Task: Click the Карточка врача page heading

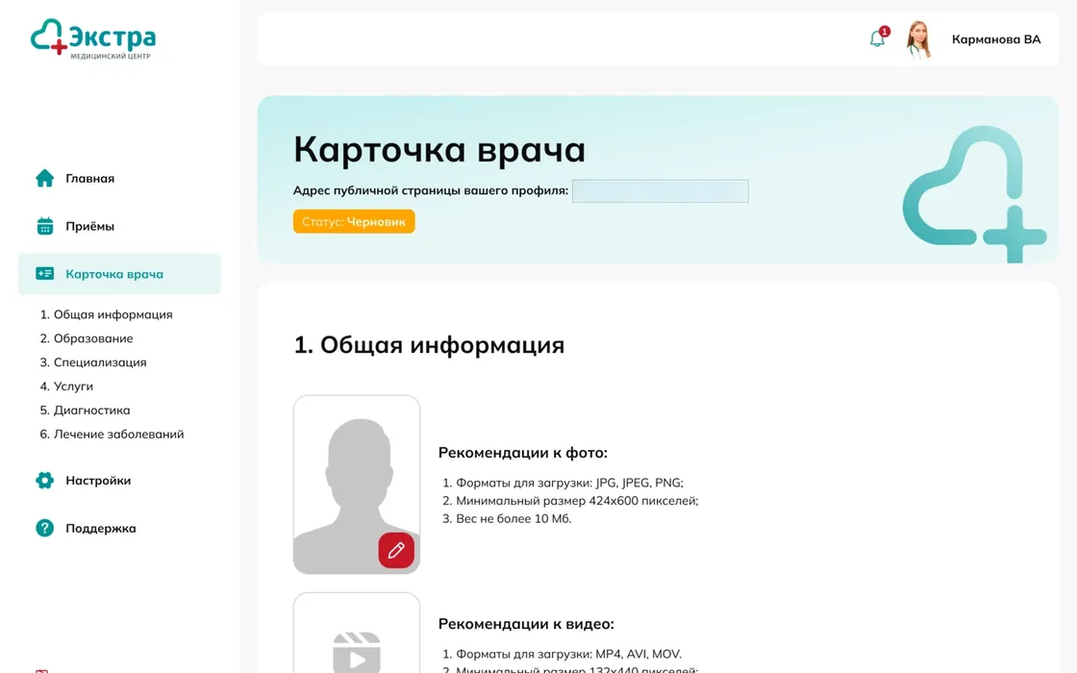Action: pos(438,149)
